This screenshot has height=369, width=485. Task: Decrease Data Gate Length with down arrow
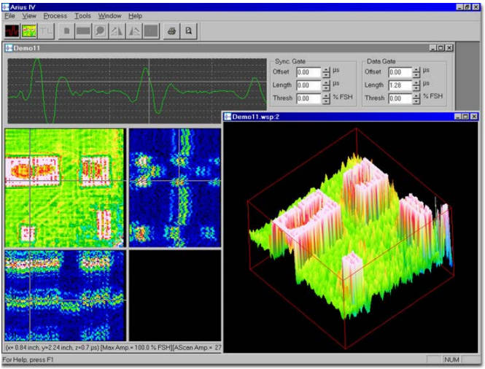coord(416,88)
